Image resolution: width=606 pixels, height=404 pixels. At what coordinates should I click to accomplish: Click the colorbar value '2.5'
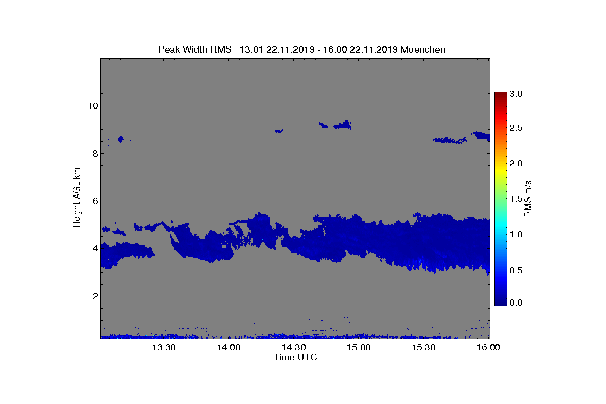click(x=515, y=128)
